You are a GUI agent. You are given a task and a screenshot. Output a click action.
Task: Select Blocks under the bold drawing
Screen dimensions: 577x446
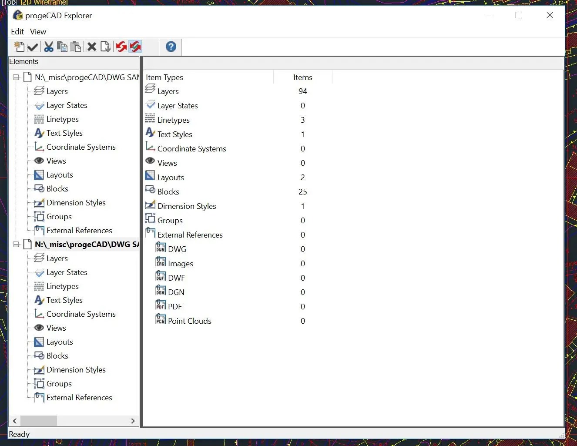point(57,356)
